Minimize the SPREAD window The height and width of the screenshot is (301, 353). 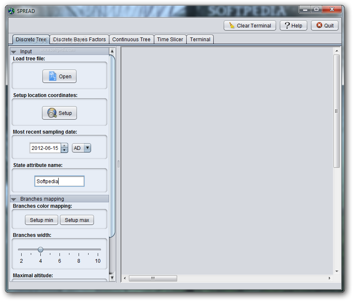[x=305, y=10]
